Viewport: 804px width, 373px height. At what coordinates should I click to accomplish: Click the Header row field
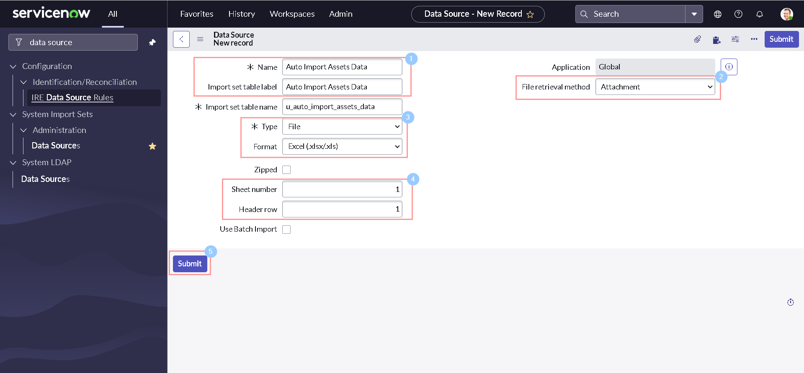click(342, 209)
